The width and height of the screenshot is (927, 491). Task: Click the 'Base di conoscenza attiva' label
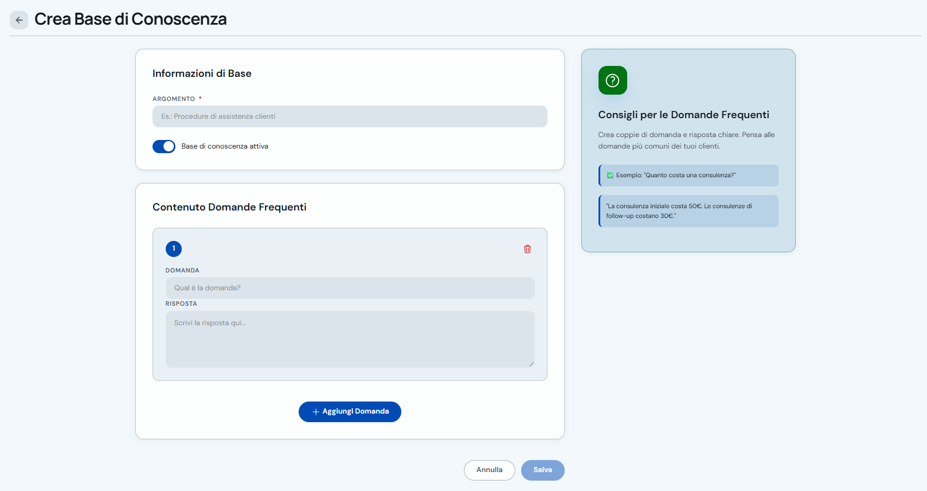tap(225, 146)
